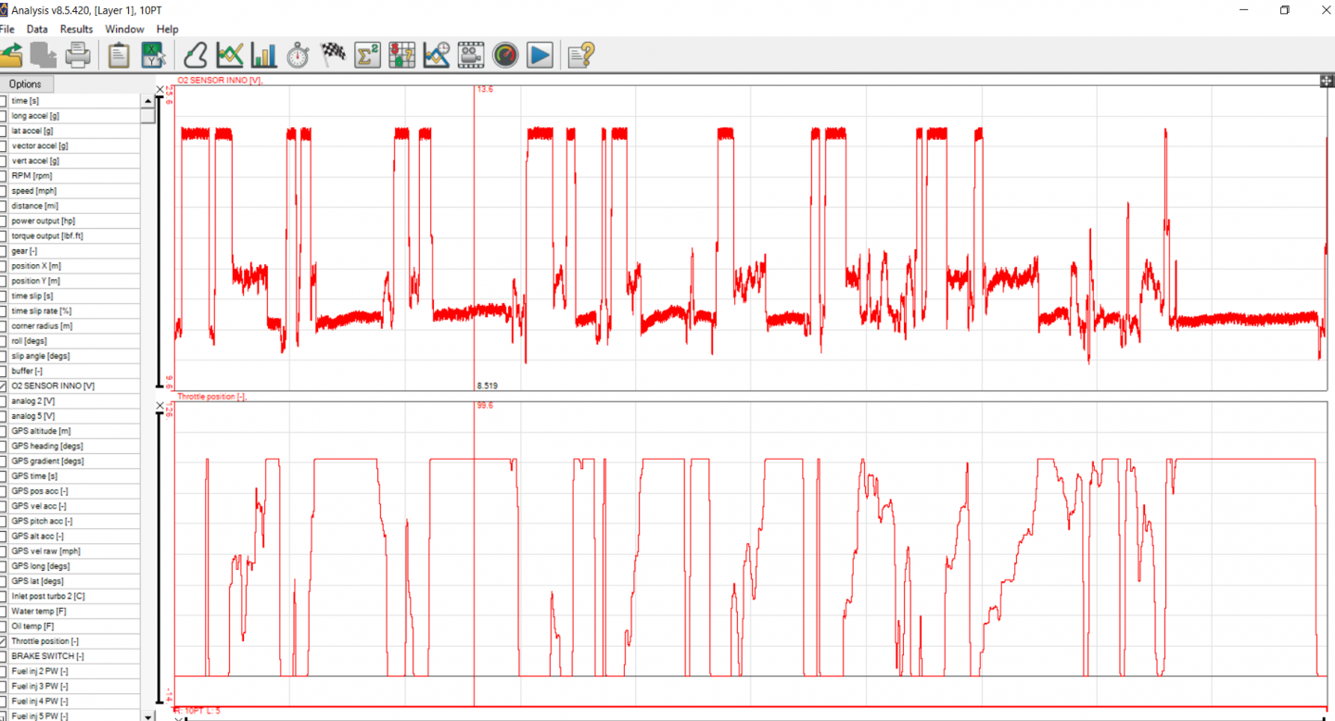Open the gauge dashboard view
Viewport: 1335px width, 721px height.
(x=505, y=56)
